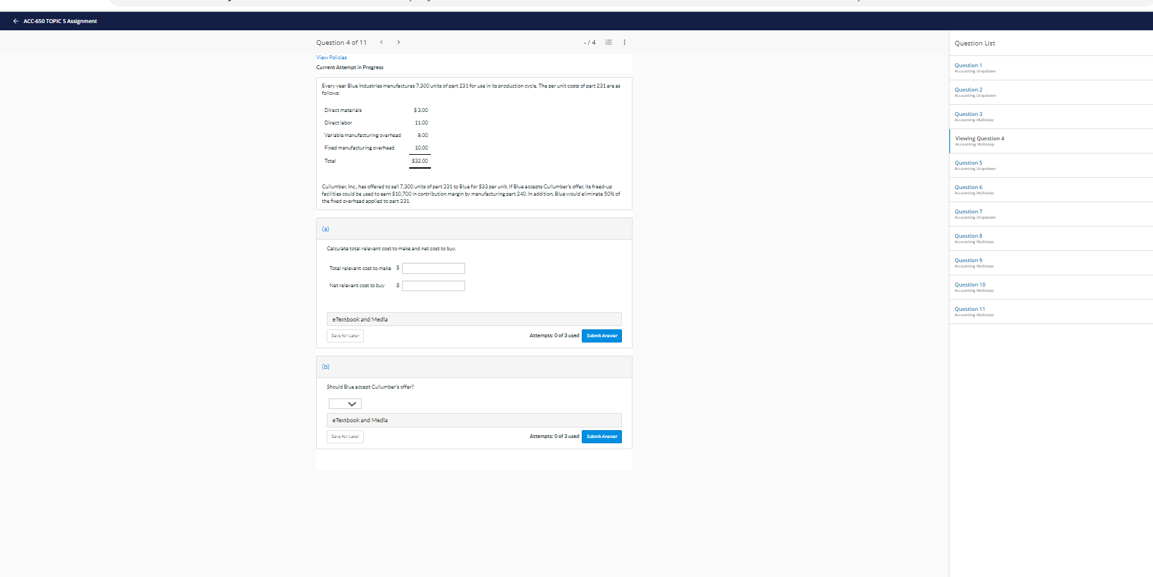
Task: Open the accept offer dropdown
Action: (345, 404)
